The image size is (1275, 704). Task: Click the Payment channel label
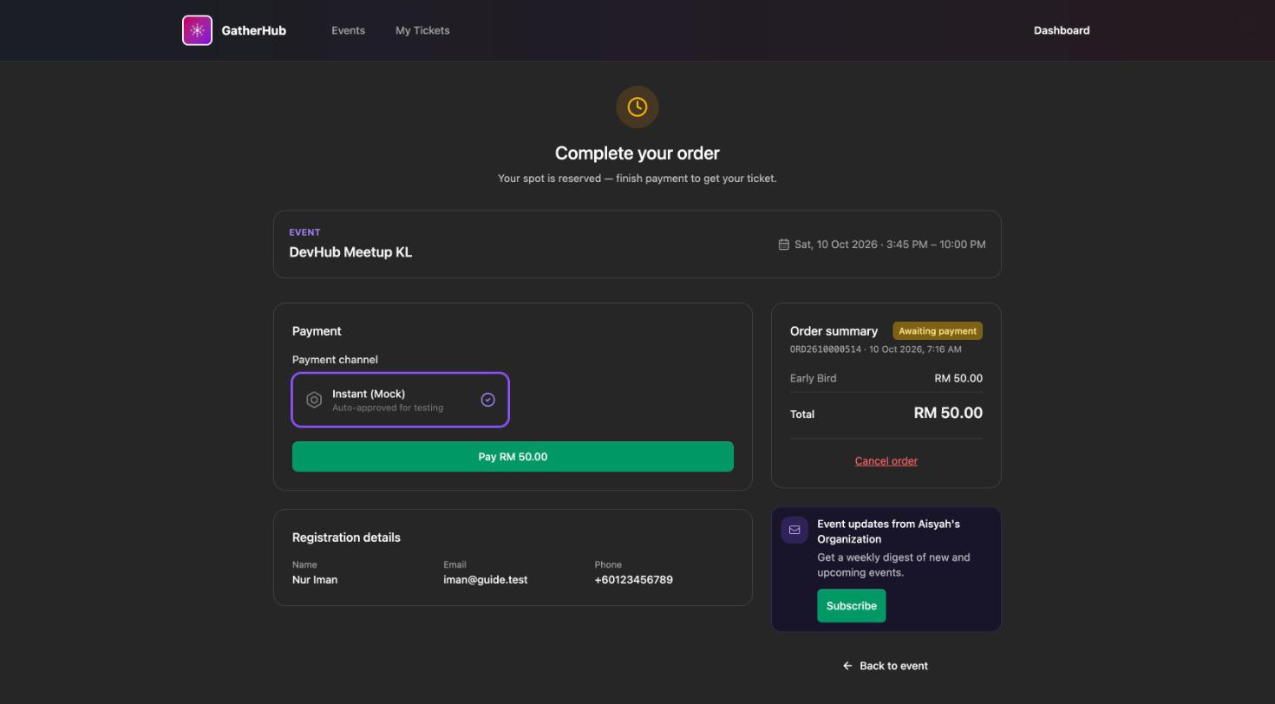[335, 360]
